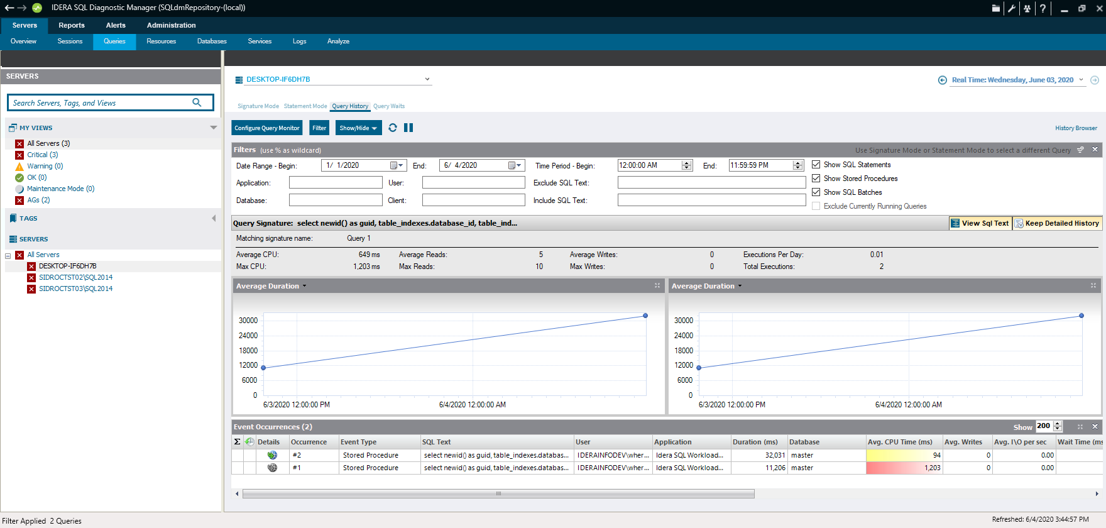Close the Filters panel with X icon
The height and width of the screenshot is (528, 1106).
click(x=1095, y=150)
